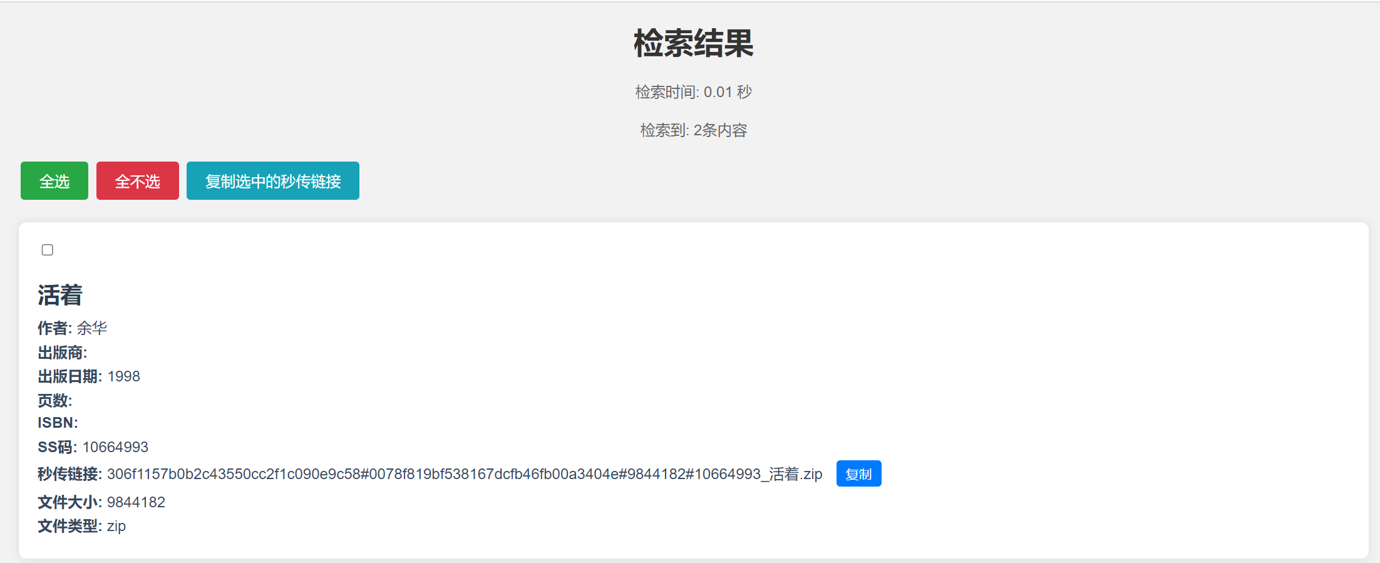Click the green 全选 button

click(54, 181)
